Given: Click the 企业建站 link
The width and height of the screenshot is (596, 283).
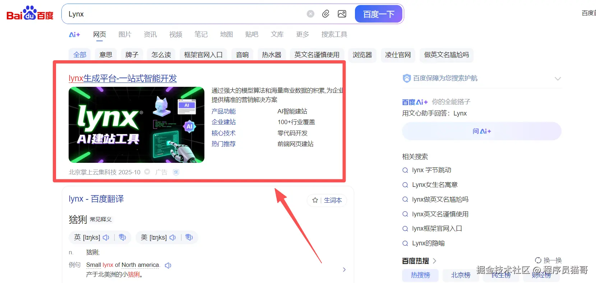Looking at the screenshot, I should (223, 122).
